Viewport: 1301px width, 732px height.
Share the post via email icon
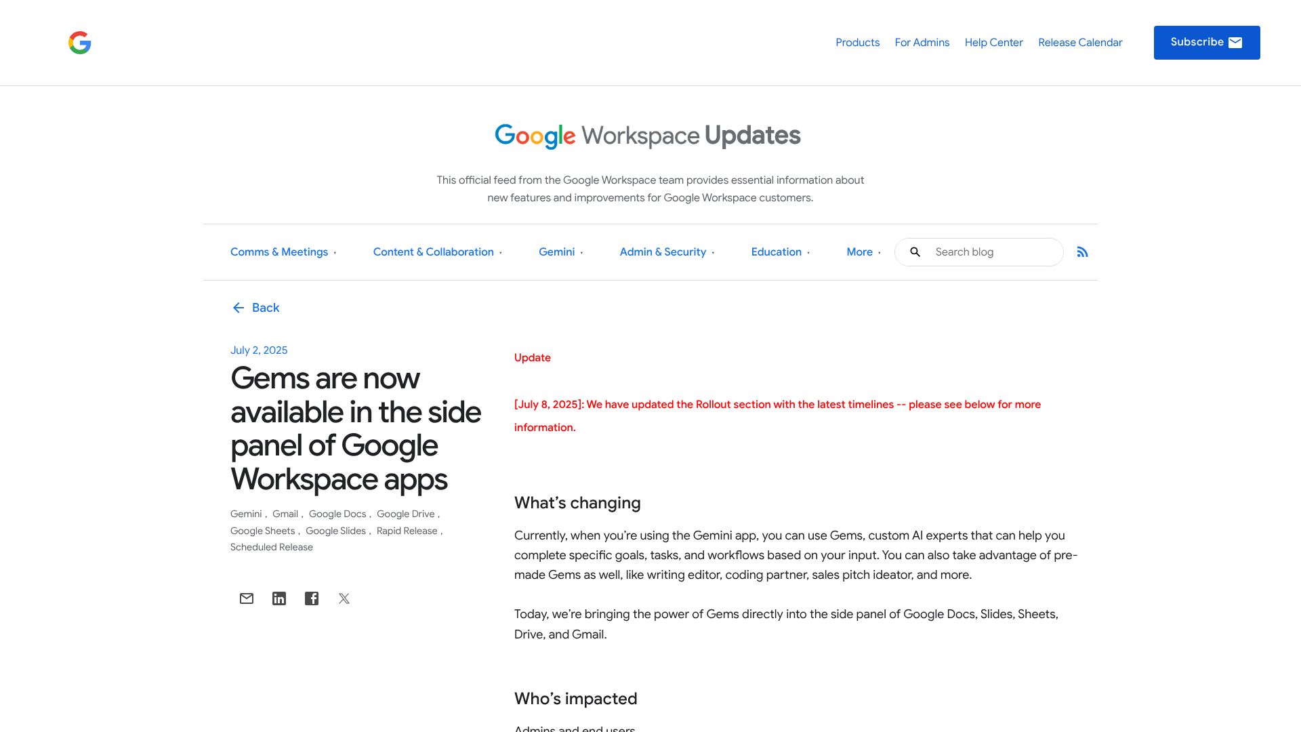click(247, 598)
